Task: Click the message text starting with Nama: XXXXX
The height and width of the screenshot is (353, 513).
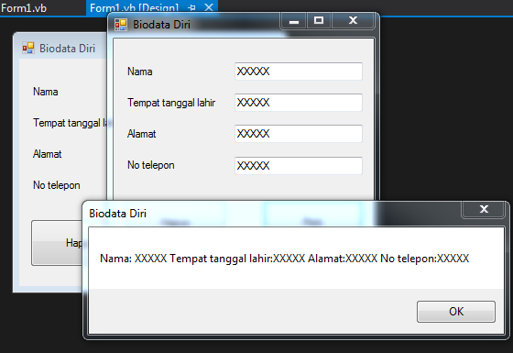Action: pos(284,259)
